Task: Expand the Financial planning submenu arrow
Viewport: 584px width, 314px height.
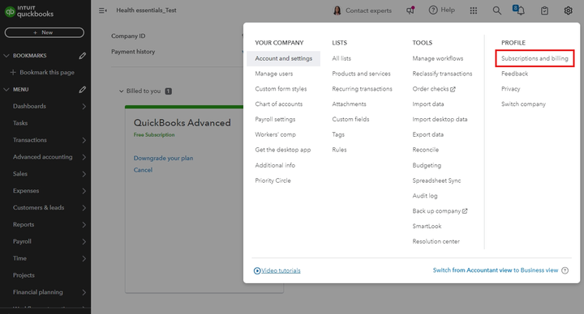Action: pos(84,292)
